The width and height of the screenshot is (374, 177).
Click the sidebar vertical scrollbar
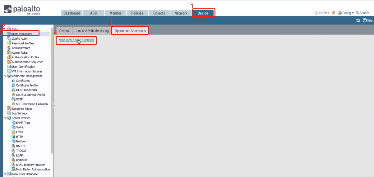52,93
